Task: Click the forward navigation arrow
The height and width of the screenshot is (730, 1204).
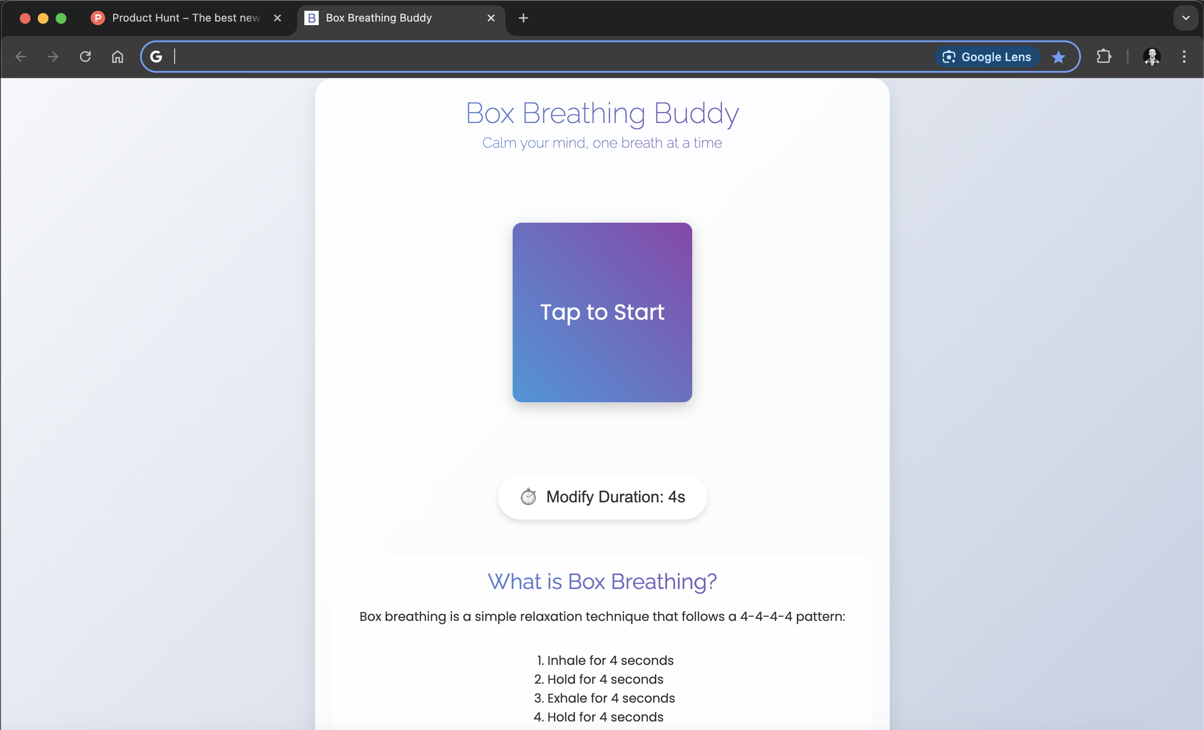Action: pos(53,57)
